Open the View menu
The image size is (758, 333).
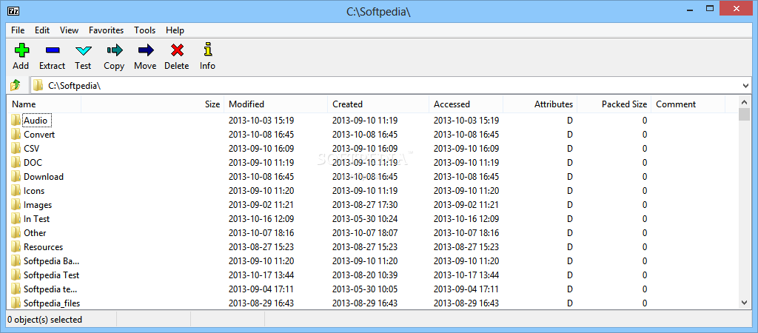[x=69, y=30]
